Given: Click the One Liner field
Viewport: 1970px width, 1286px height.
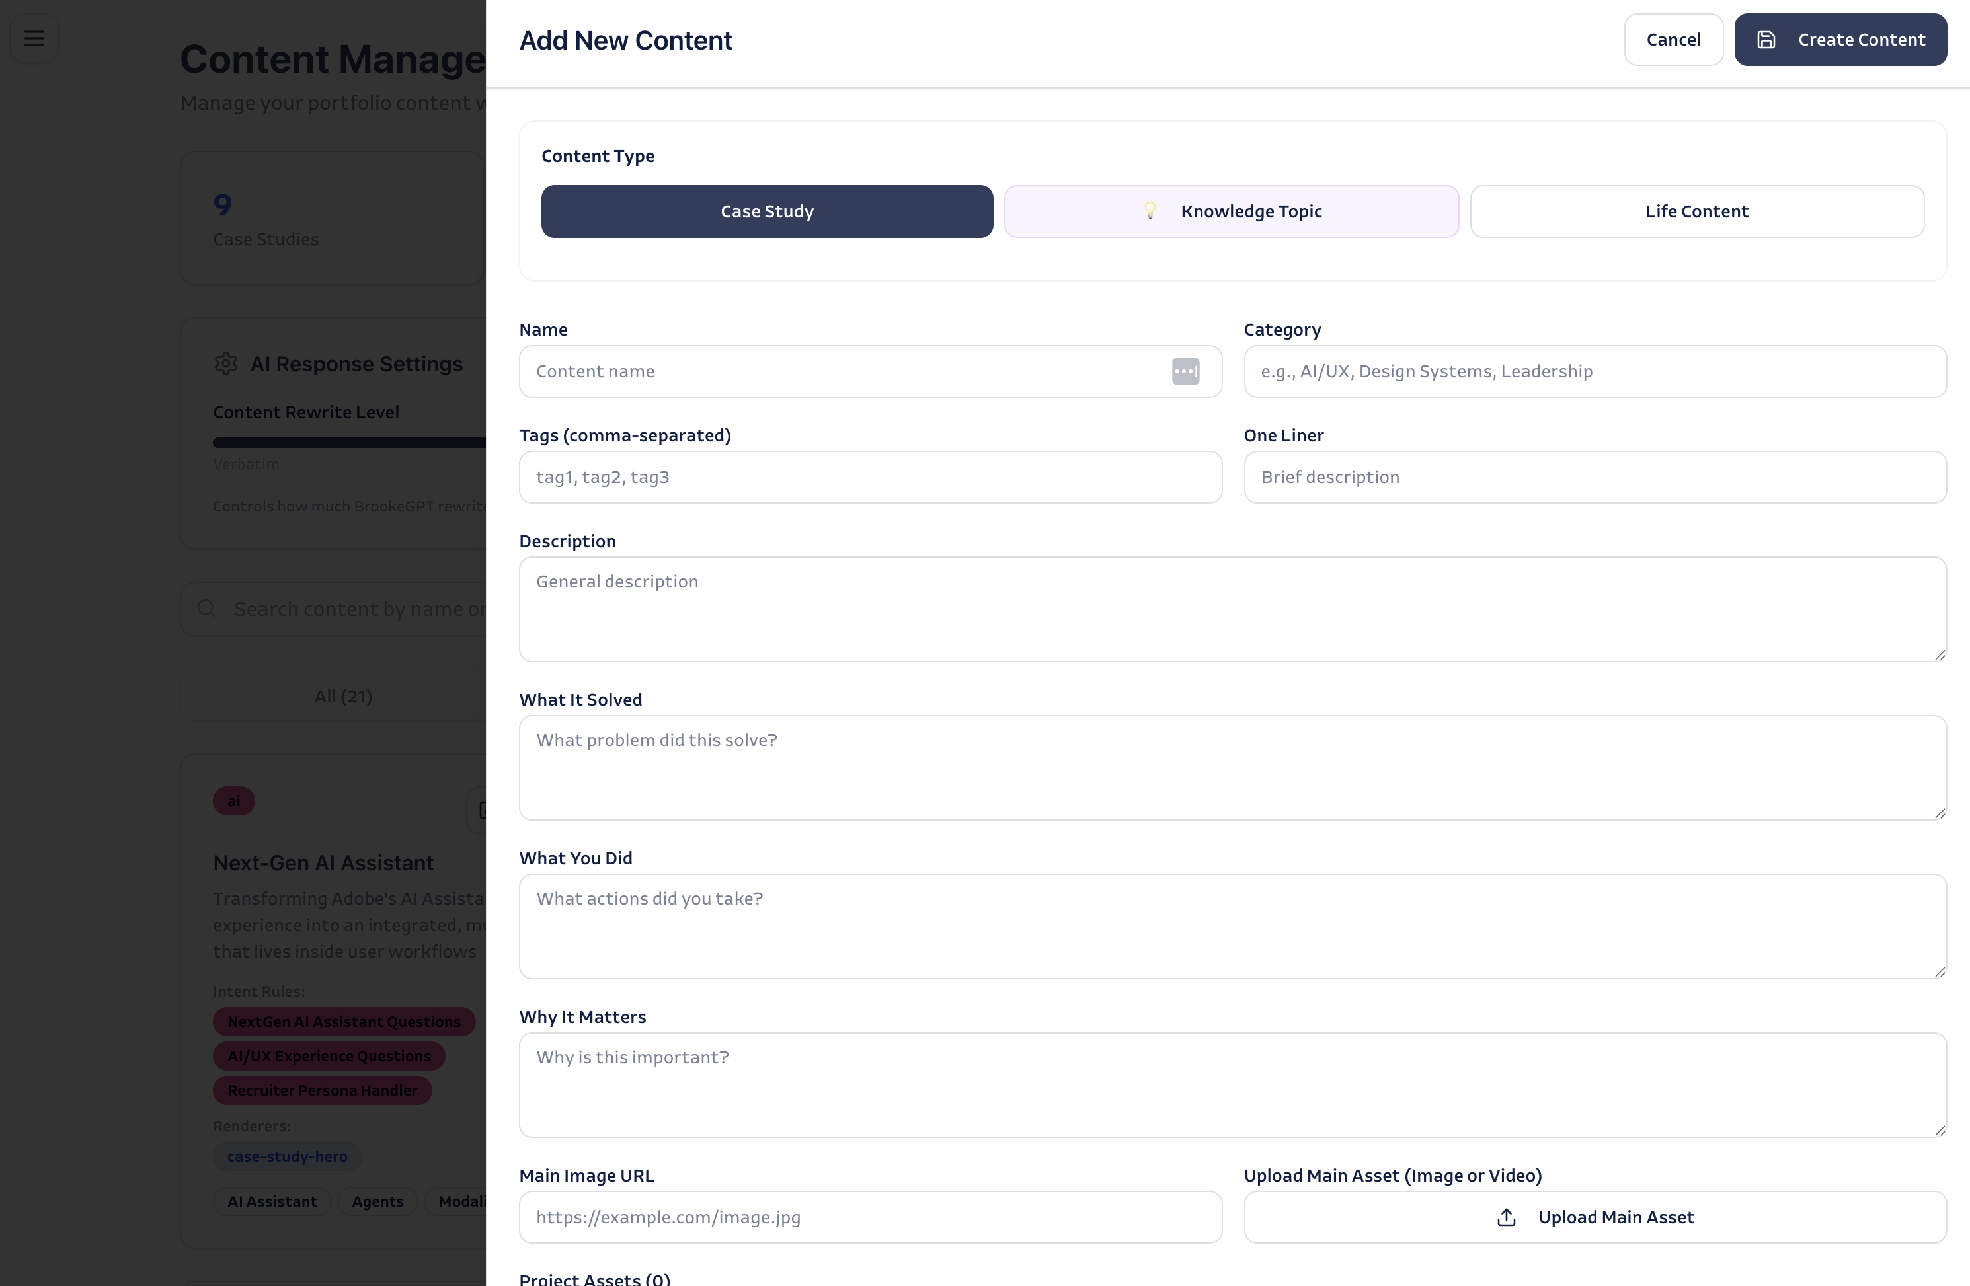Looking at the screenshot, I should (1595, 478).
